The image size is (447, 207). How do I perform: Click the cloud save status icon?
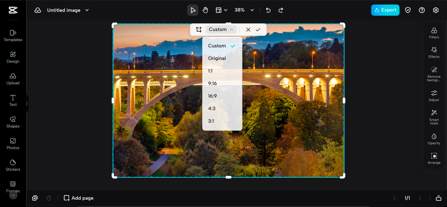38,10
